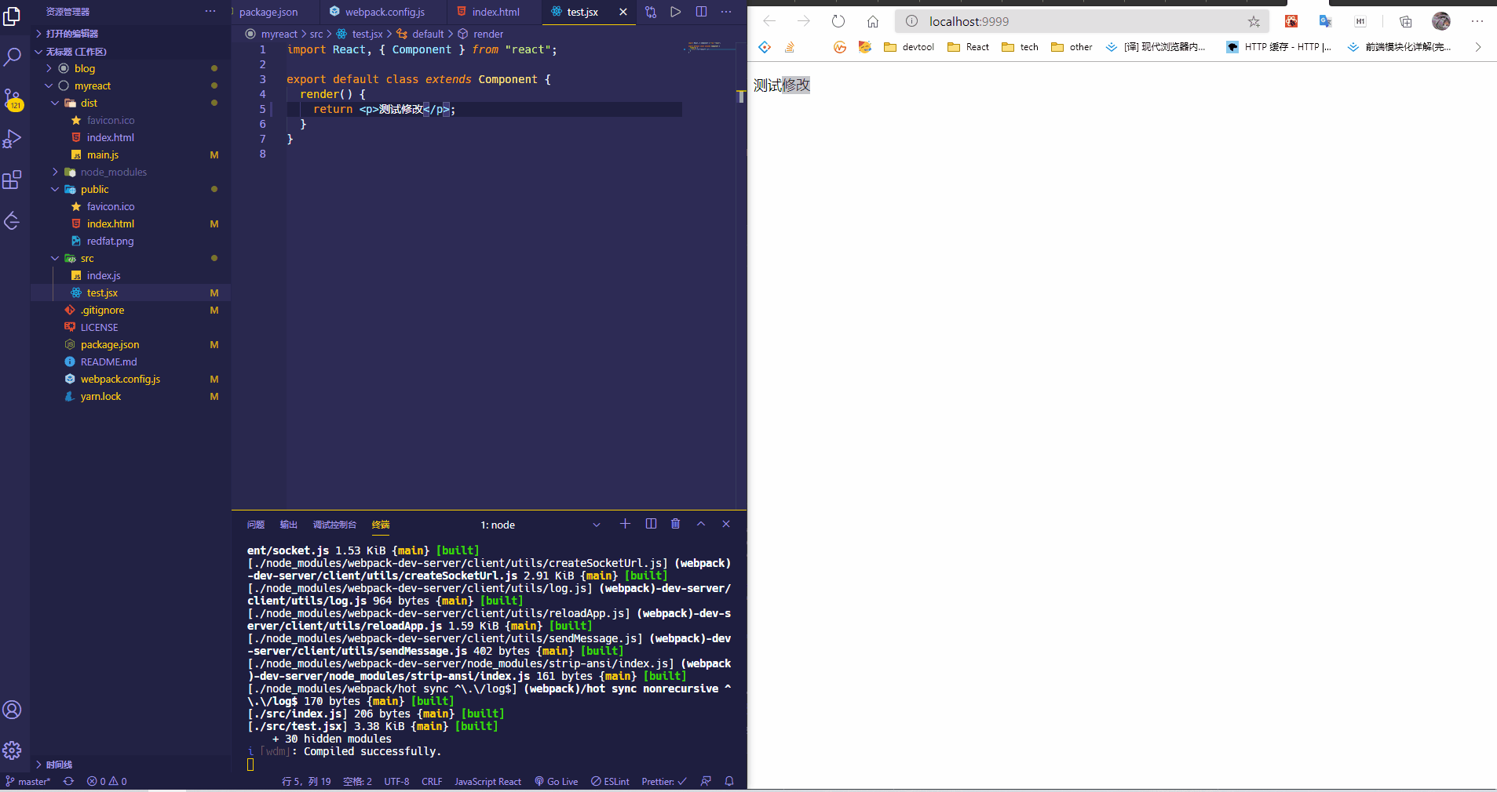Viewport: 1497px width, 792px height.
Task: Click the master* branch in the status bar
Action: point(28,781)
